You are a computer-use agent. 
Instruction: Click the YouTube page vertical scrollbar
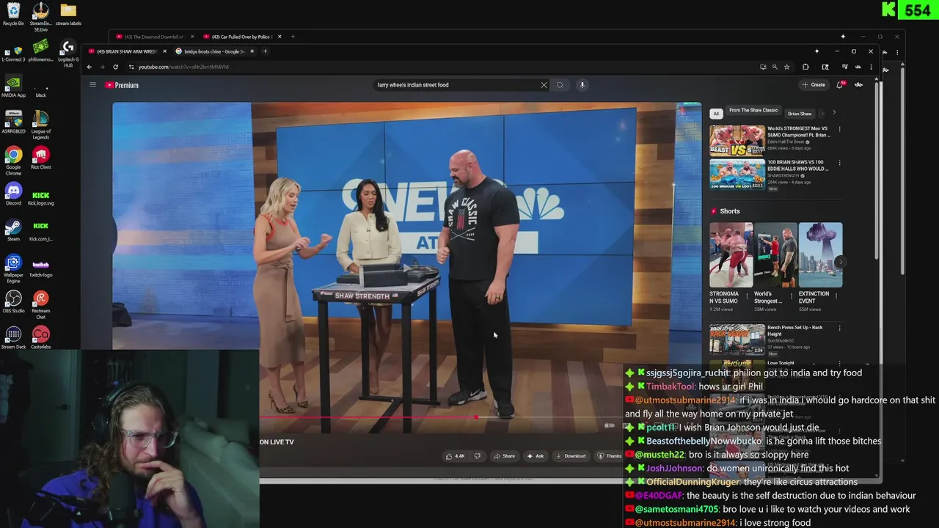point(877,169)
